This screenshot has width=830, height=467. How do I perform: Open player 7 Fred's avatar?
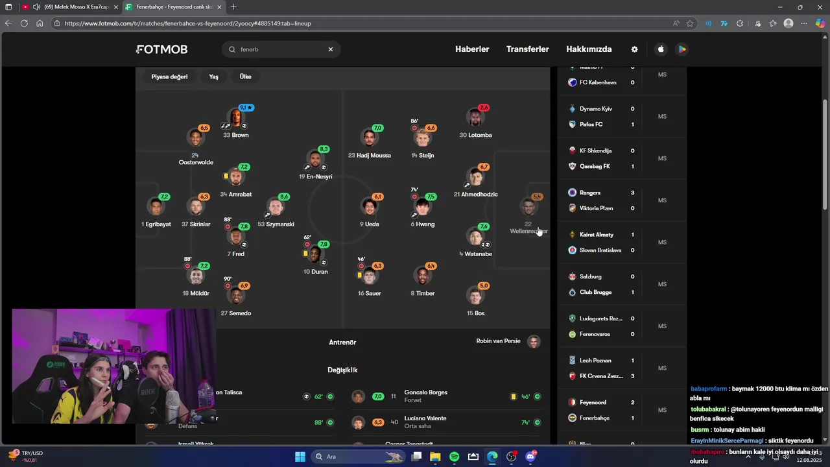pos(236,237)
